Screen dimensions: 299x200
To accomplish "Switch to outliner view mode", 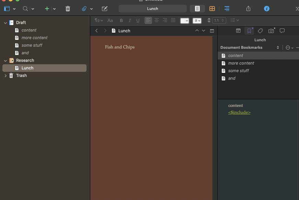I will [227, 9].
